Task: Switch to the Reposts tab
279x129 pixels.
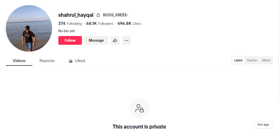Action: coord(47,61)
